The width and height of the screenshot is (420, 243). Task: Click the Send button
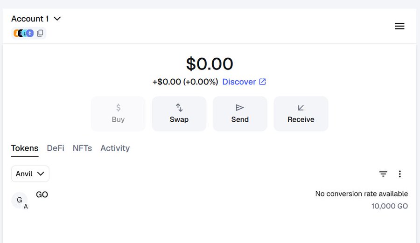[x=240, y=114]
